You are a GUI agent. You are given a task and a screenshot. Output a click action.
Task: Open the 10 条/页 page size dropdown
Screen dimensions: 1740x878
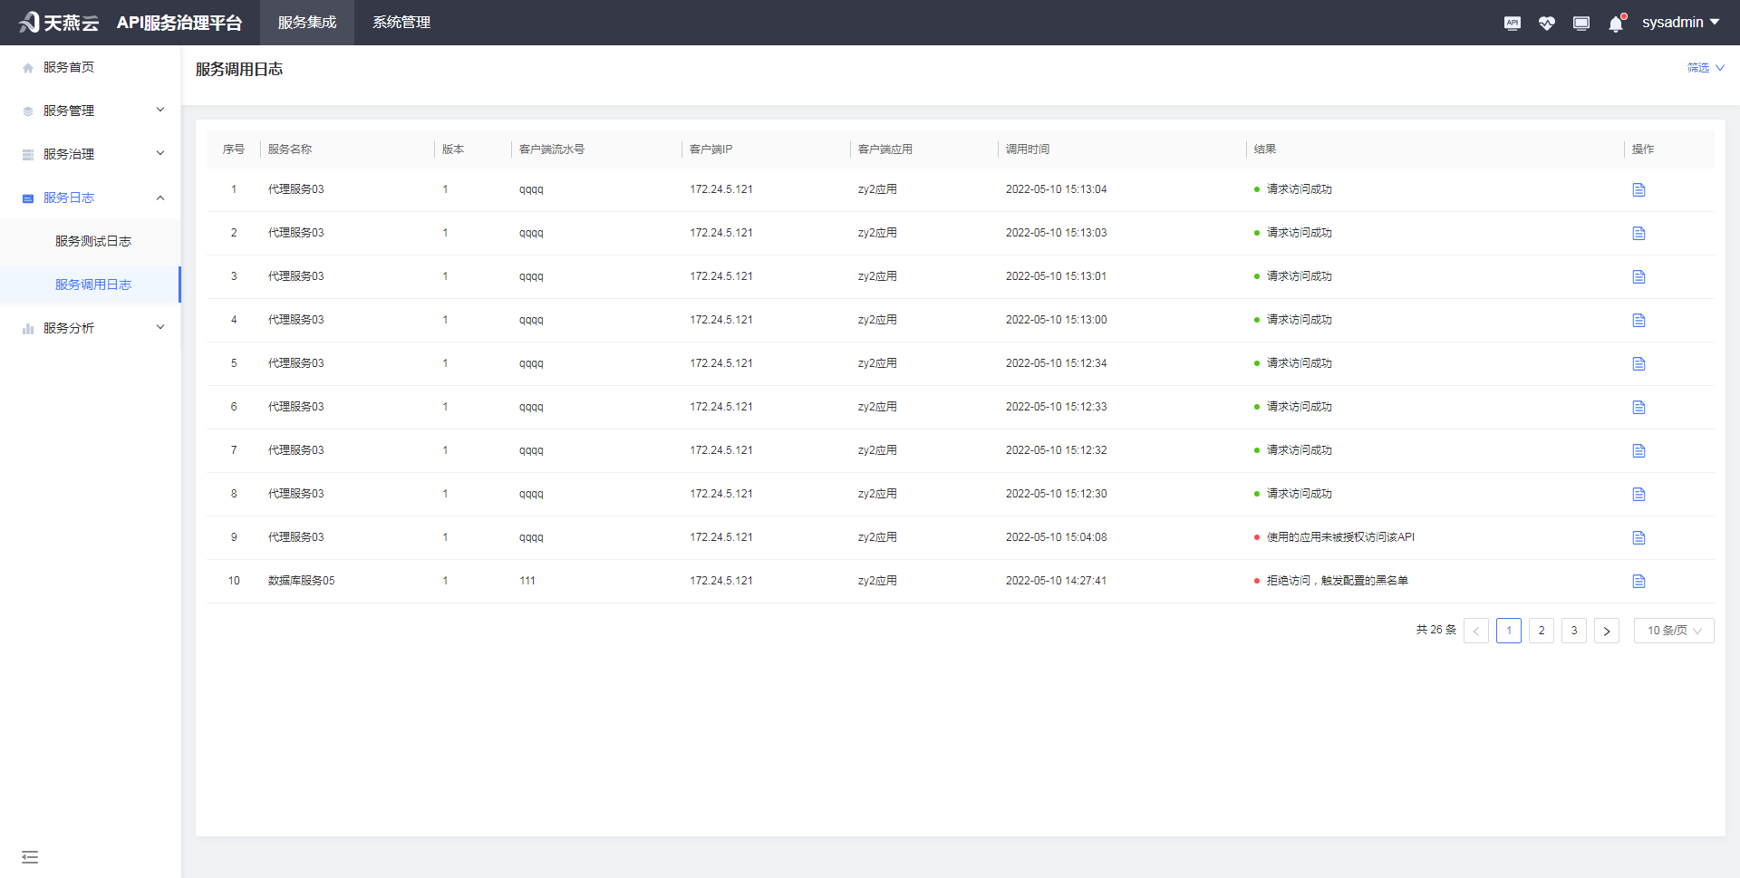tap(1673, 631)
